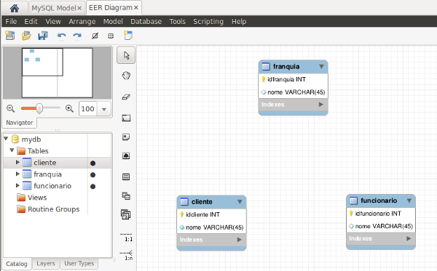Click the new diagram note icon in top toolbar
This screenshot has width=437, height=271.
[x=128, y=36]
